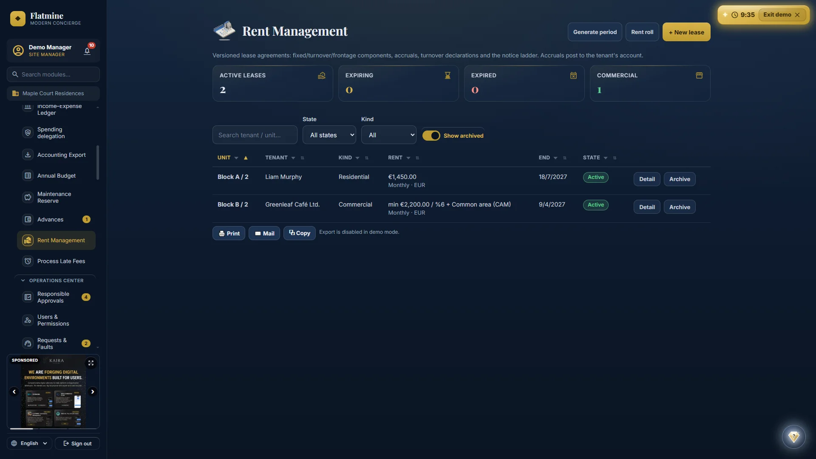This screenshot has width=816, height=459.
Task: Open Detail for Greenleaf Café Ltd.
Action: click(647, 207)
